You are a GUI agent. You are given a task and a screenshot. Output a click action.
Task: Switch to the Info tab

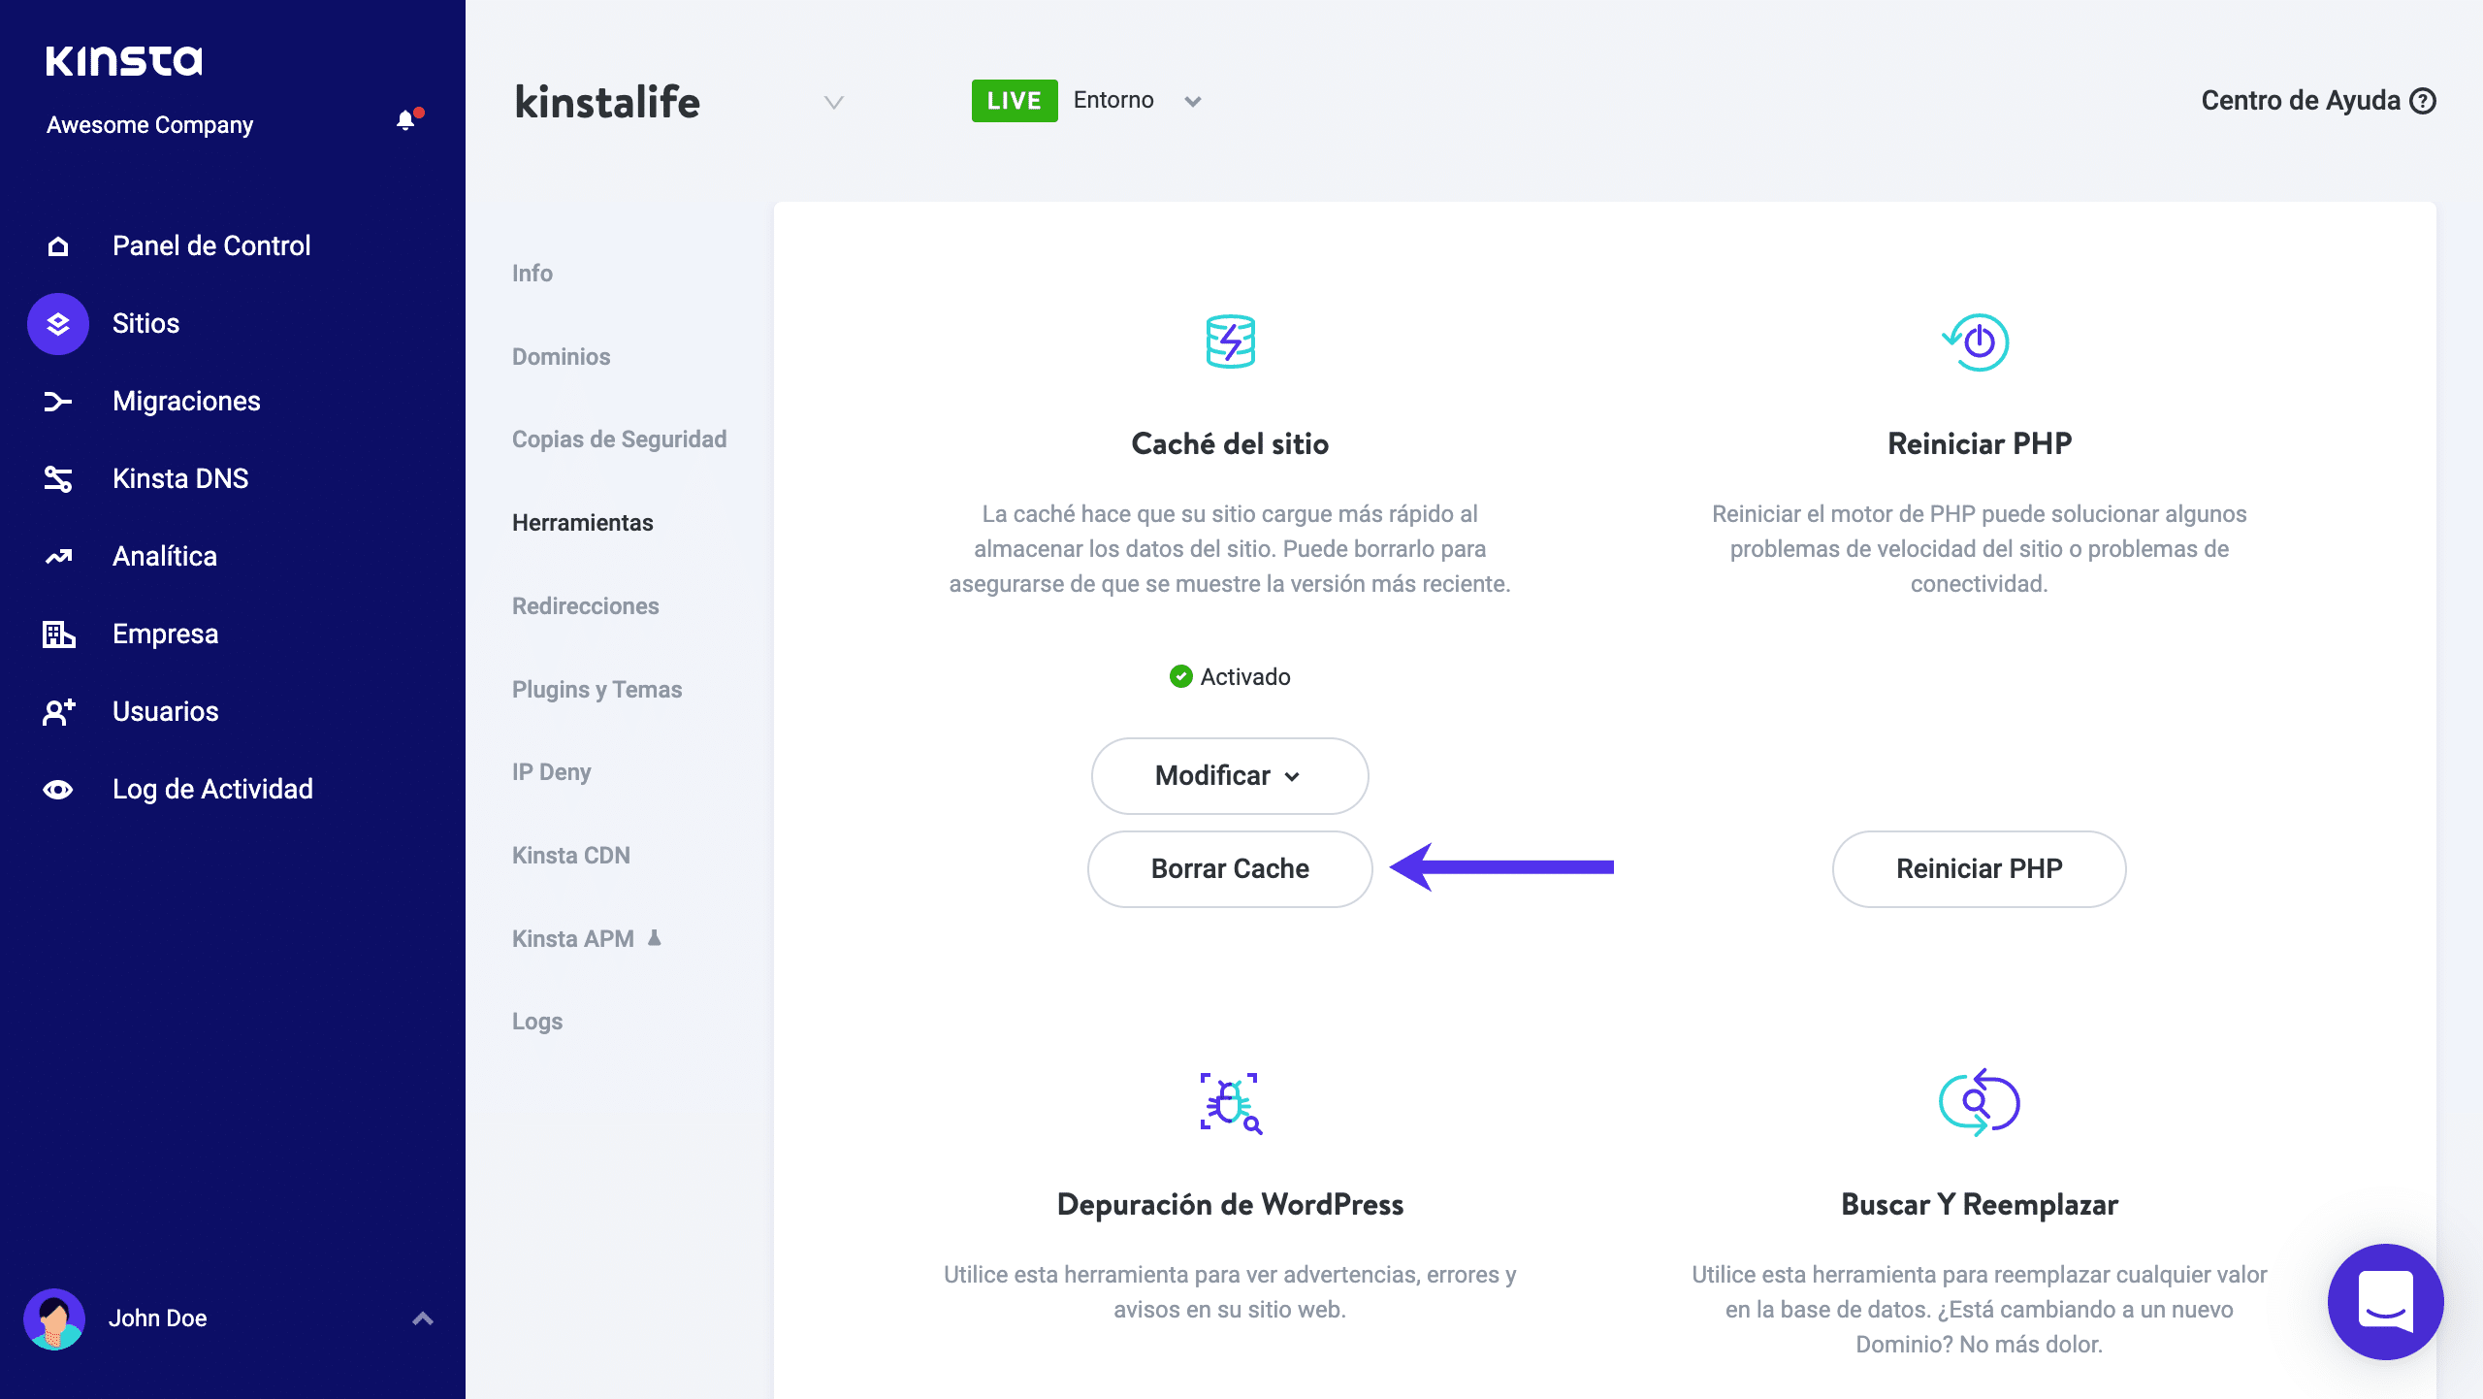pyautogui.click(x=532, y=274)
